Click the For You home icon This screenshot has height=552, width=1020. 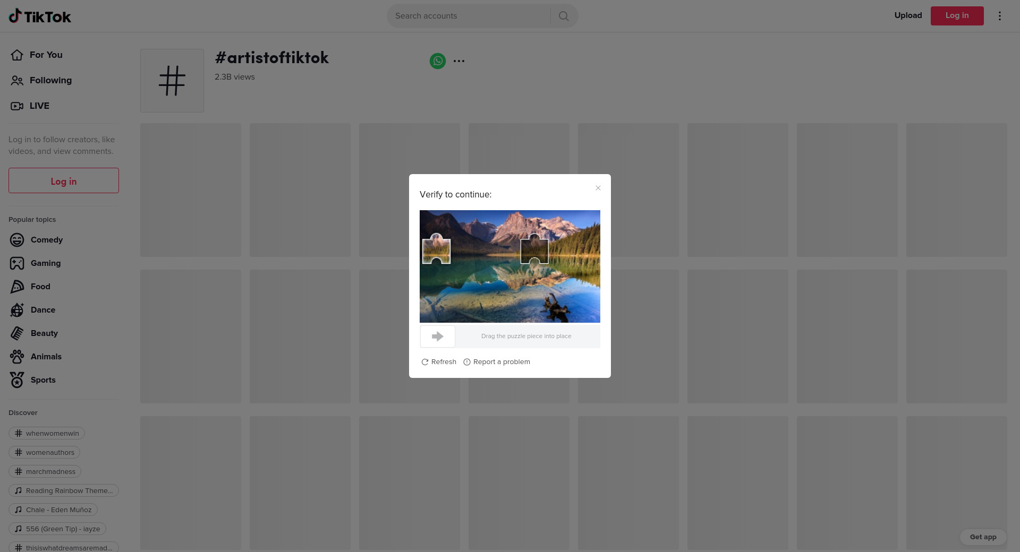pos(17,55)
